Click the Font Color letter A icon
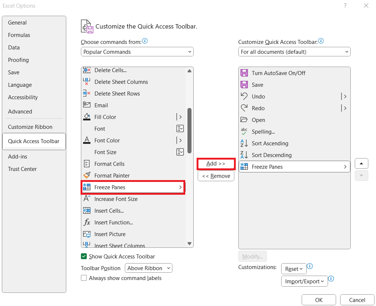 [86, 140]
